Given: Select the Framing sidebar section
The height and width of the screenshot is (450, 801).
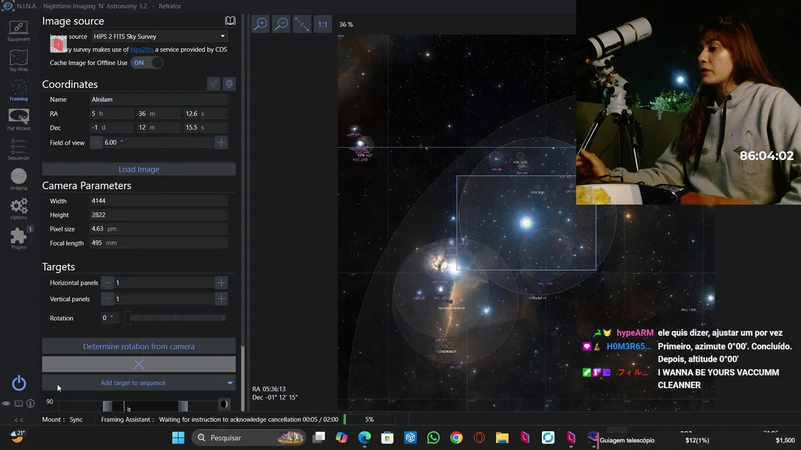Looking at the screenshot, I should (x=18, y=90).
